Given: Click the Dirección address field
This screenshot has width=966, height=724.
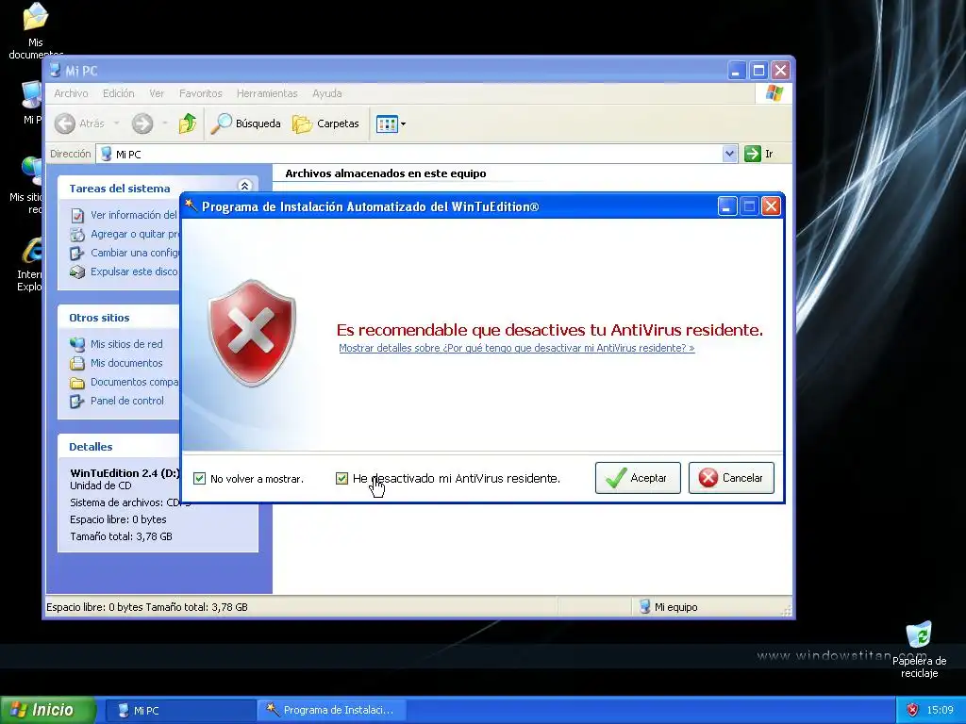Looking at the screenshot, I should (409, 154).
